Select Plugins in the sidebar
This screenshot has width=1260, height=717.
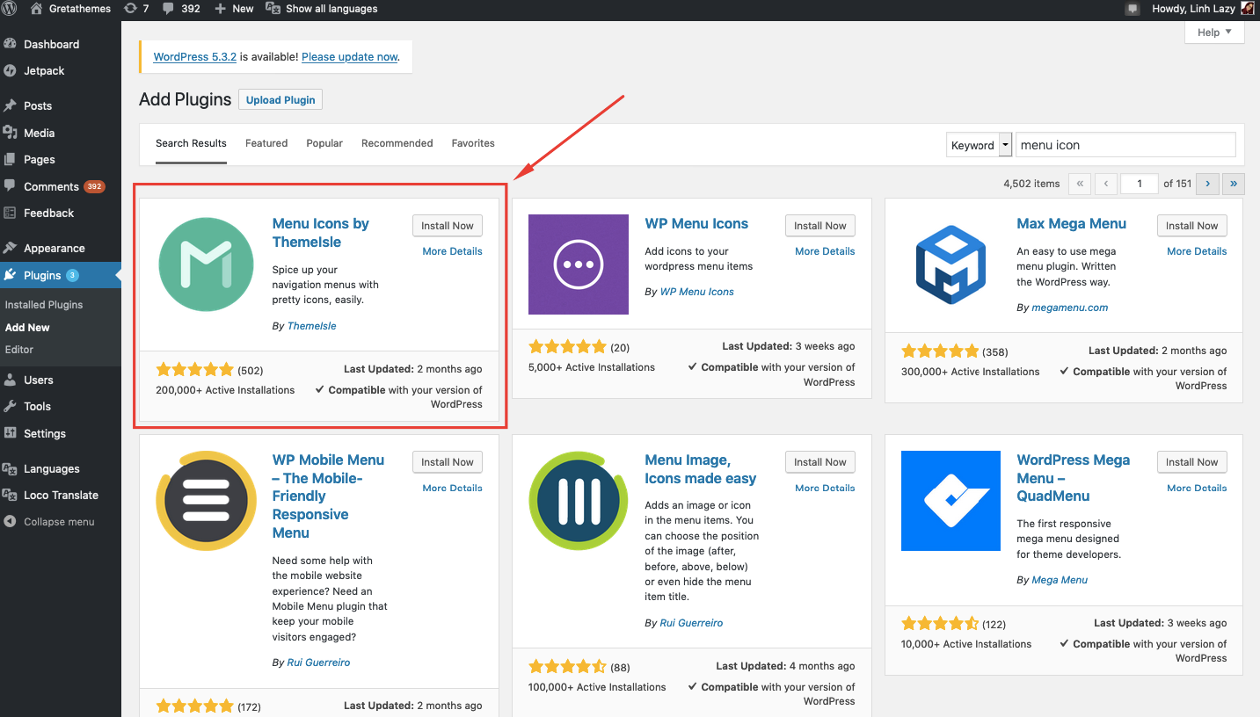61,275
